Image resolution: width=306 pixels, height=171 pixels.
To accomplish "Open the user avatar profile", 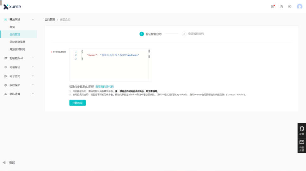I will coord(299,6).
